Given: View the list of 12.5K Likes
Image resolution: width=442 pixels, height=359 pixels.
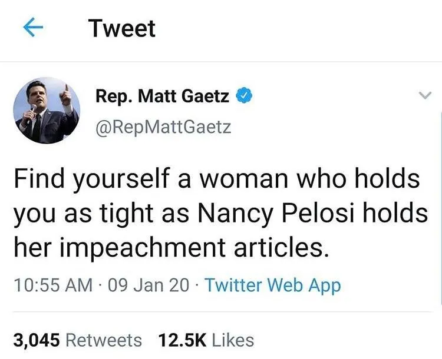Looking at the screenshot, I should (x=206, y=340).
